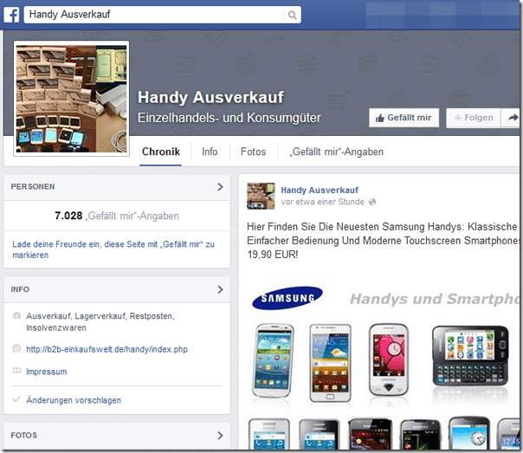Click the share arrow icon
The width and height of the screenshot is (523, 453).
(513, 118)
